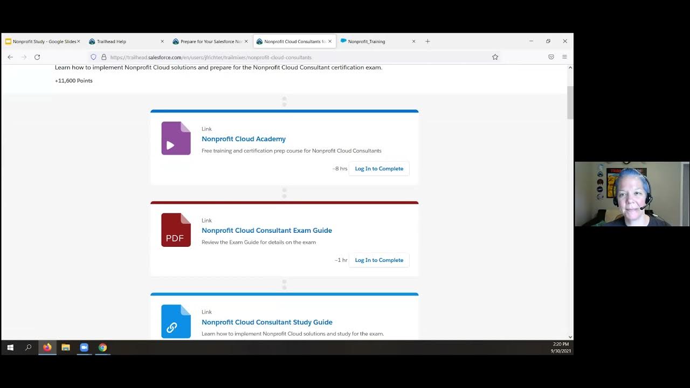Image resolution: width=690 pixels, height=388 pixels.
Task: Click the Free training and certification prep description
Action: (x=292, y=151)
